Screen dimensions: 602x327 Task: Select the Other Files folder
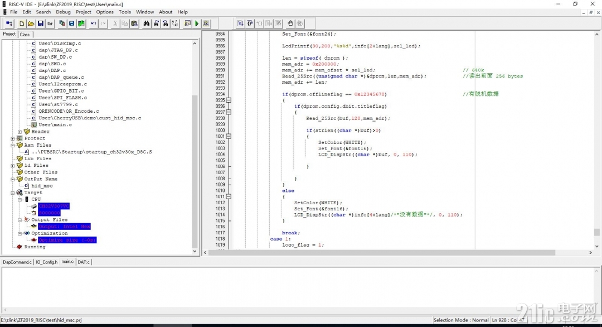[41, 172]
